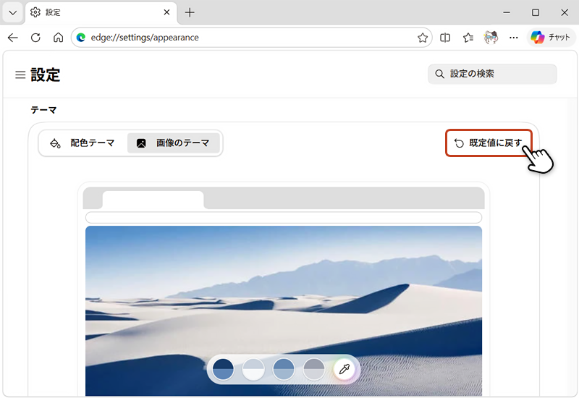Open the eyedropper custom color picker

coord(345,369)
